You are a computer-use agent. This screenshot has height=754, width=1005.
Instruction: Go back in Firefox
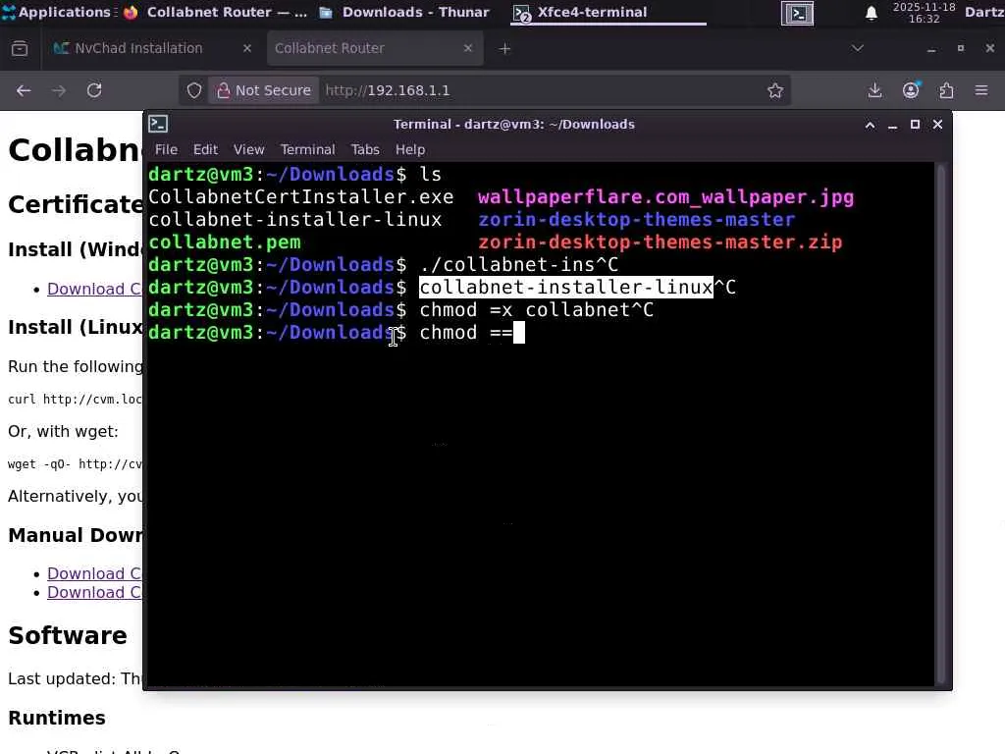tap(24, 90)
